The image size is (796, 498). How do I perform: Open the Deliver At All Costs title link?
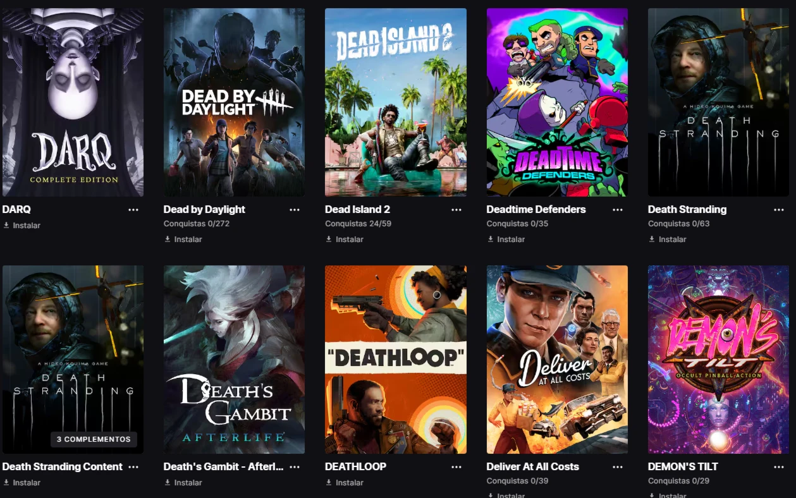pos(532,467)
